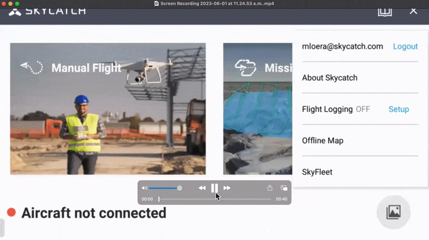
Task: Pause the video playback
Action: coord(214,188)
